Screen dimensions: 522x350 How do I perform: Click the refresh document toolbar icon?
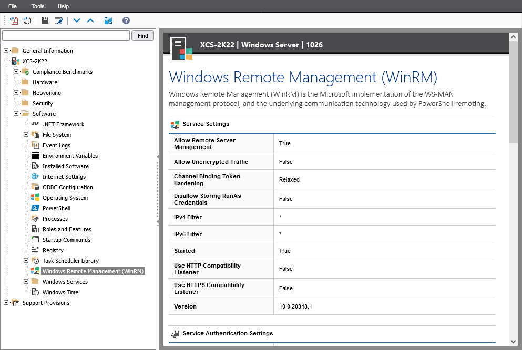[27, 20]
